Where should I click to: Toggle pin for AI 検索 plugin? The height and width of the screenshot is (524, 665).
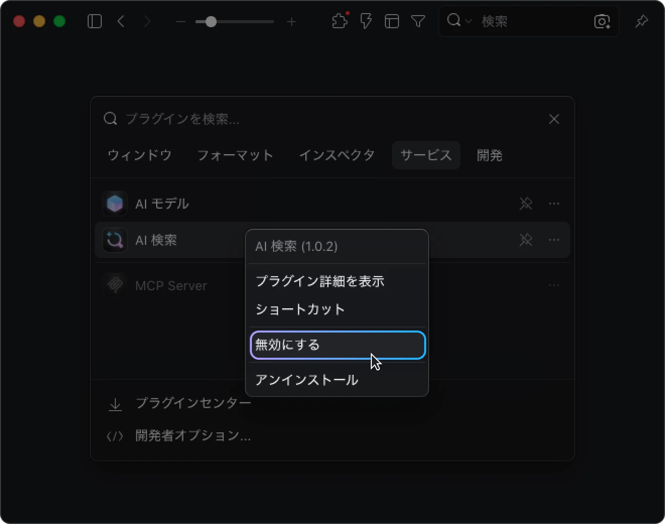point(525,240)
